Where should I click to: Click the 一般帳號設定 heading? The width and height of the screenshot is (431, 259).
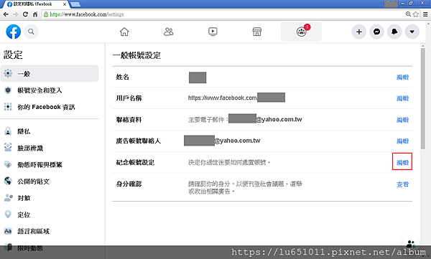coord(136,55)
